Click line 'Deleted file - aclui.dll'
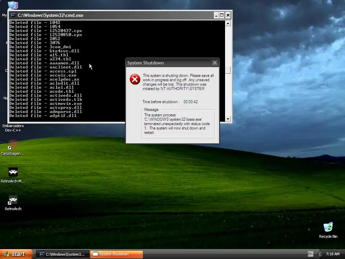Screen dimensions: 345x259 (41, 87)
